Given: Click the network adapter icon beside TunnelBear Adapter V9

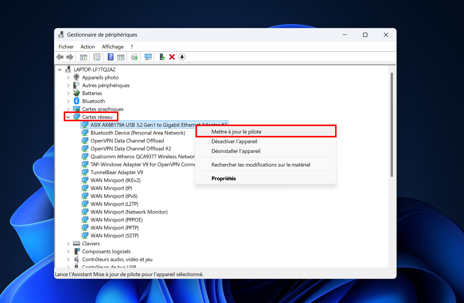Looking at the screenshot, I should tap(85, 172).
